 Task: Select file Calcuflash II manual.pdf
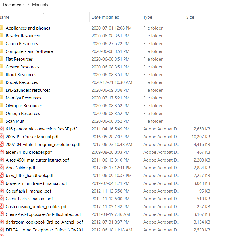tap(28, 191)
